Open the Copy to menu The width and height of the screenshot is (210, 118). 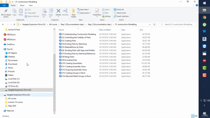coord(51,13)
